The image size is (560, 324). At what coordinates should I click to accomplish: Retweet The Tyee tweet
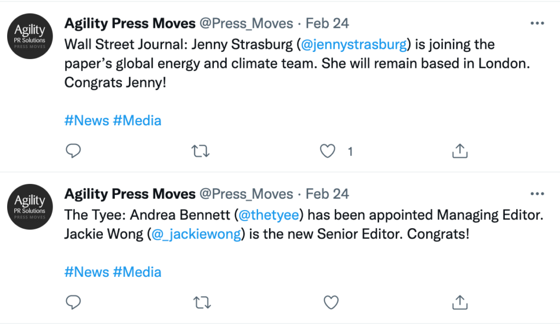point(201,302)
